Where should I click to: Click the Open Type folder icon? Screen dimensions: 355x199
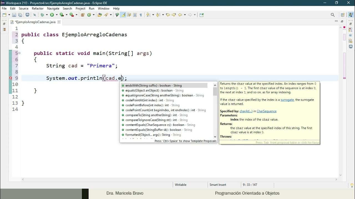(x=100, y=15)
